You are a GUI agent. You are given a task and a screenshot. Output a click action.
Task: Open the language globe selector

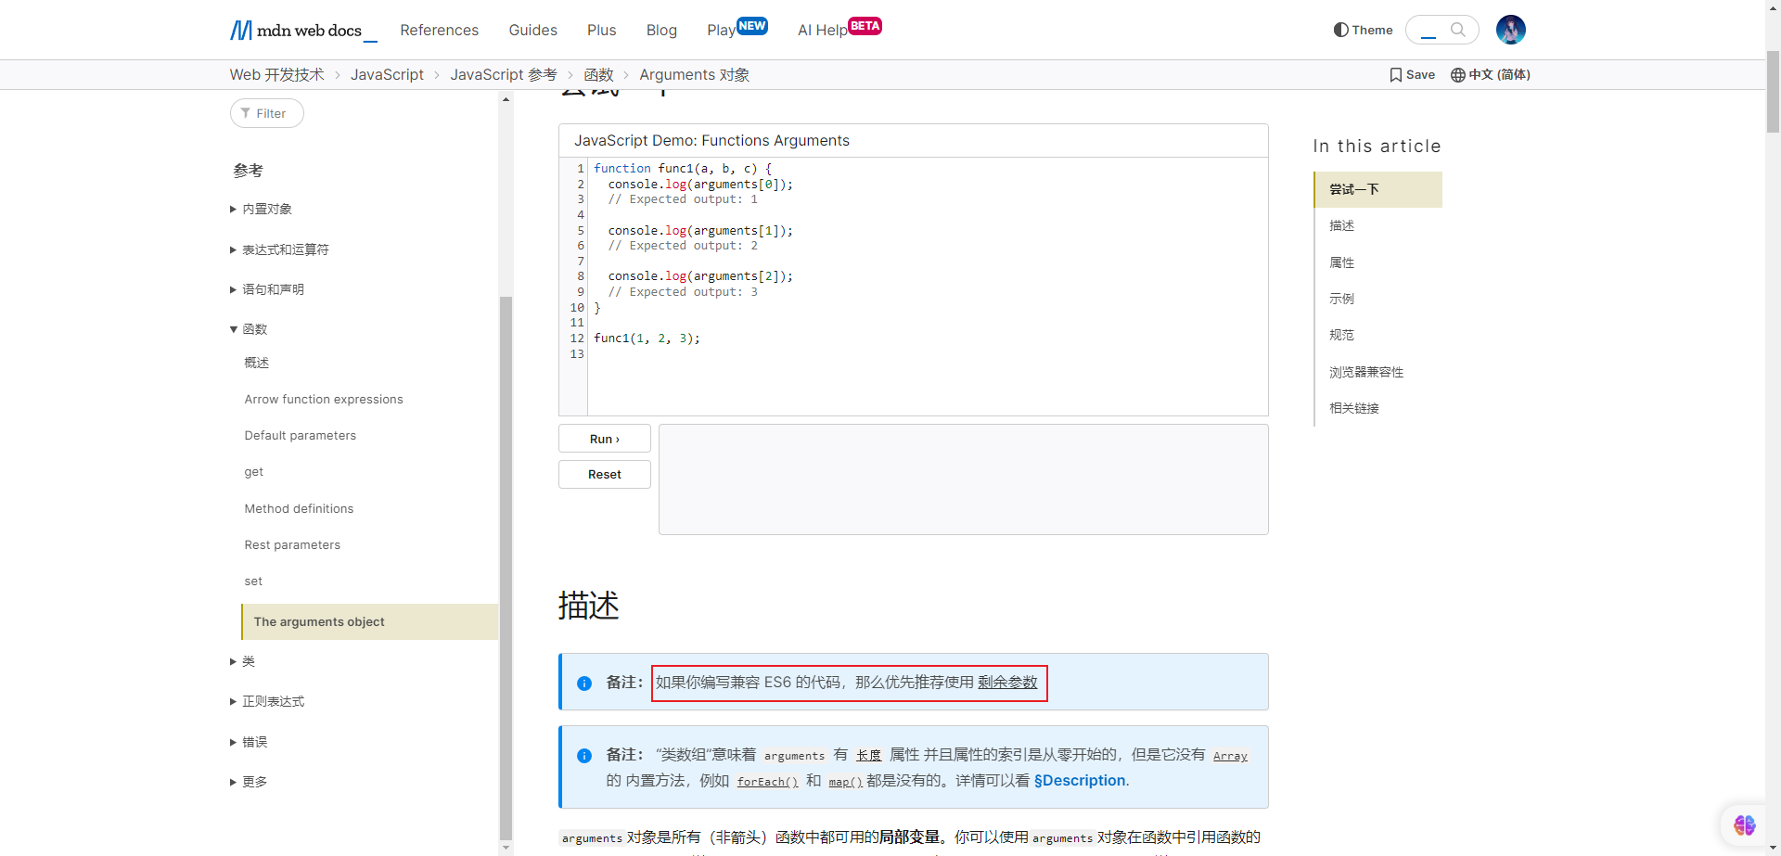(1458, 75)
